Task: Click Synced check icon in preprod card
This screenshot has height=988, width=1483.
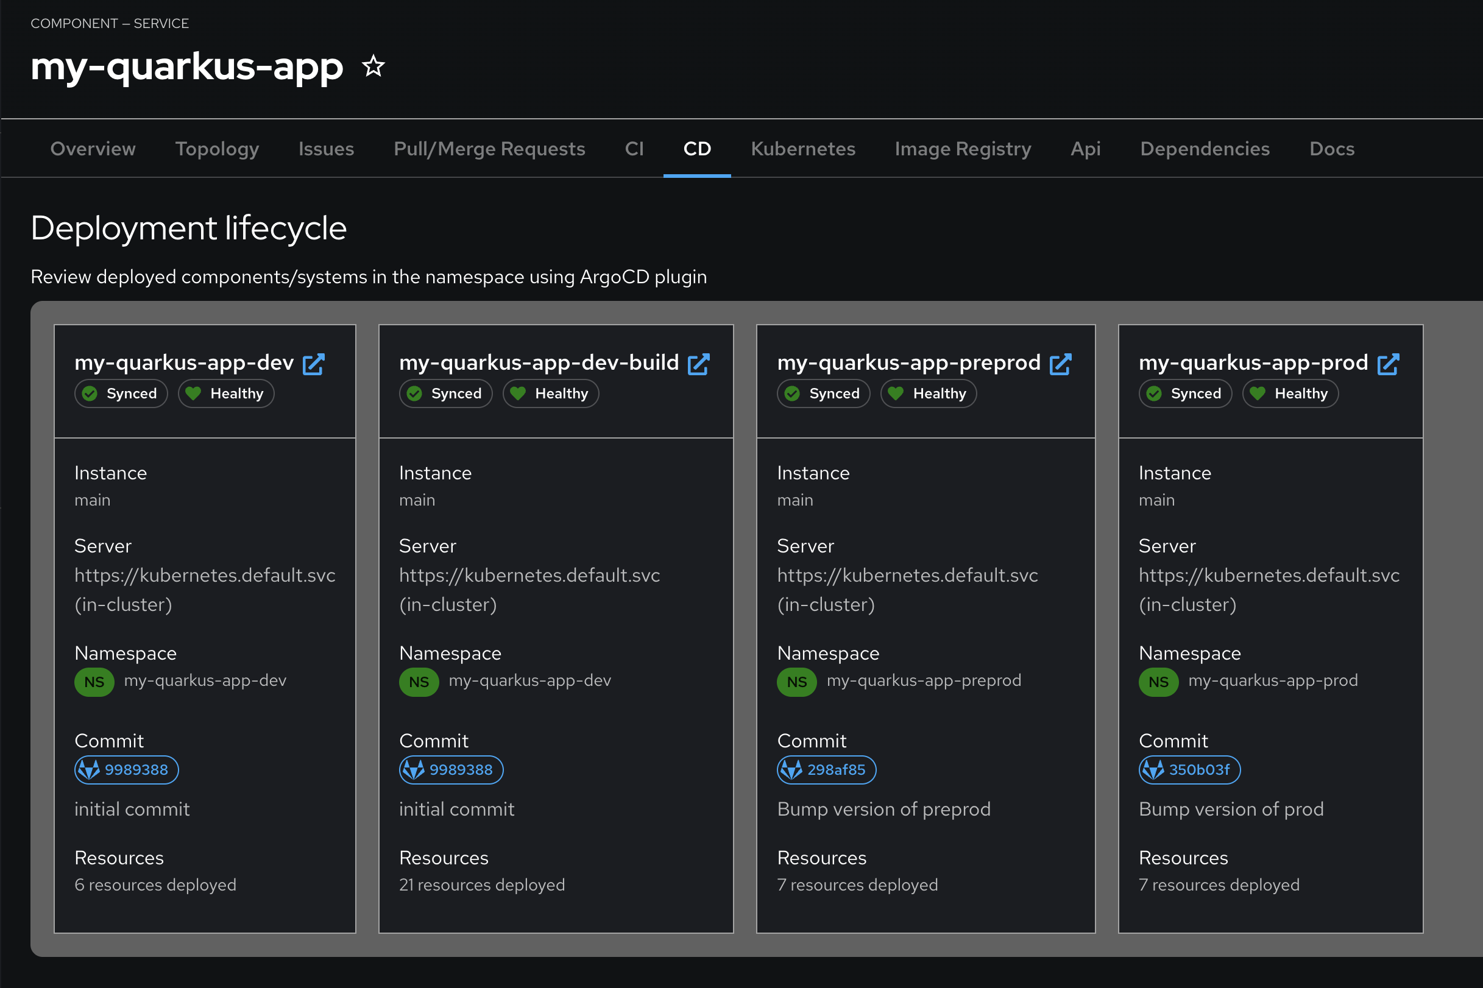Action: point(793,394)
